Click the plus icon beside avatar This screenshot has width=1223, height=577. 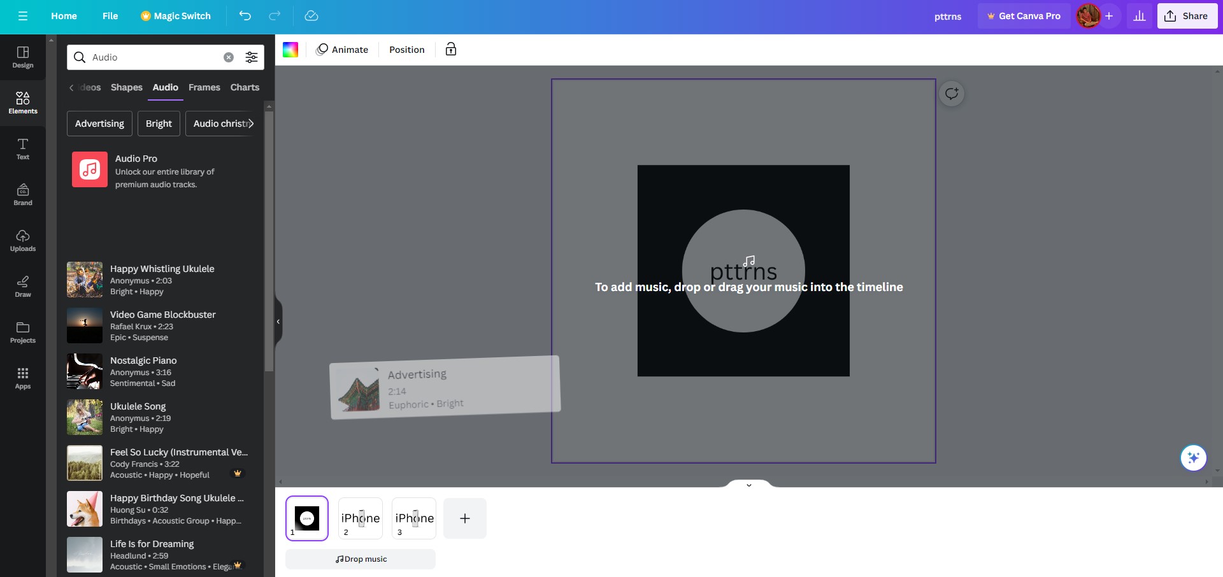click(1109, 16)
